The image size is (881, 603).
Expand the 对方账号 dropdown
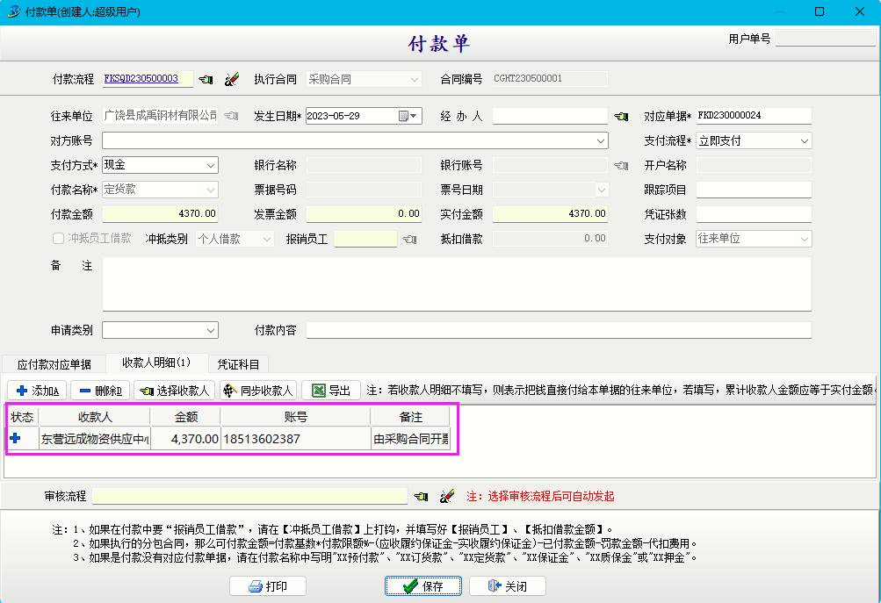[601, 140]
